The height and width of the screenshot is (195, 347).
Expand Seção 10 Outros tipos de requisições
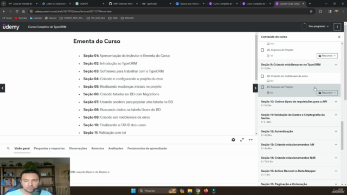(x=299, y=103)
